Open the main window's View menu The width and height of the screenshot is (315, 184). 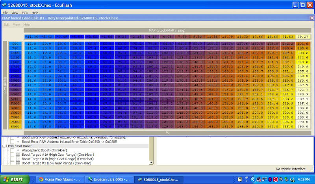coord(15,13)
